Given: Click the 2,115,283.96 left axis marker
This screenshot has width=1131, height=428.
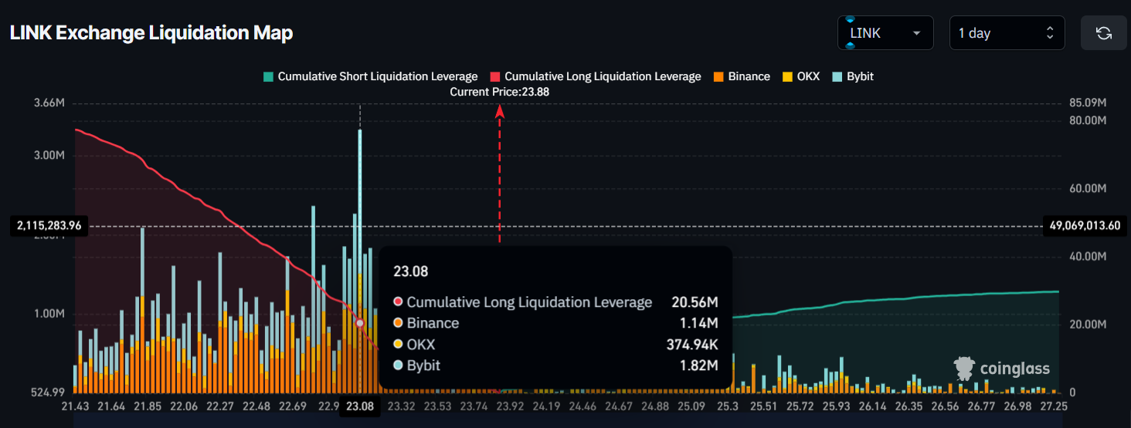Looking at the screenshot, I should 49,225.
